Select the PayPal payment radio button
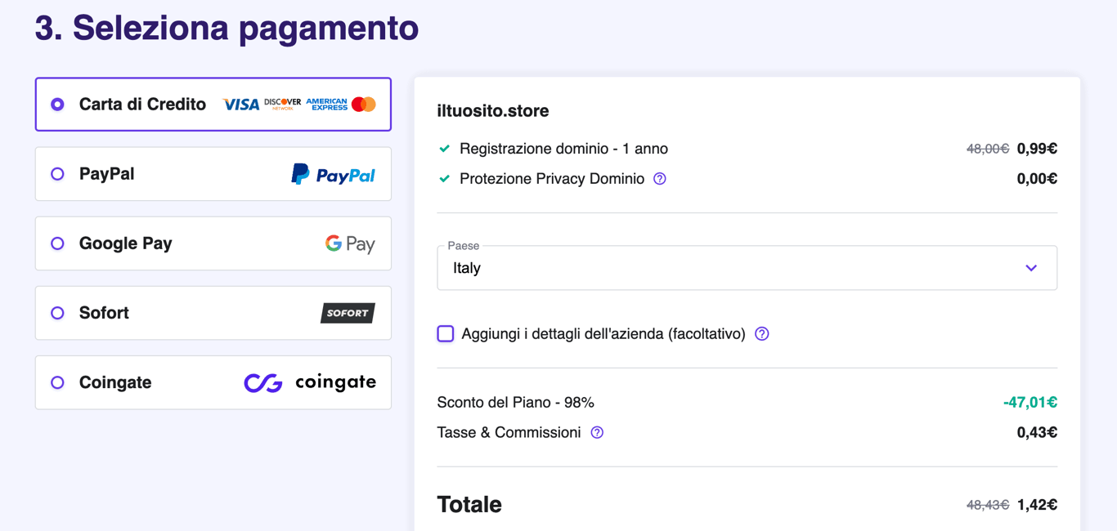This screenshot has width=1117, height=531. [x=56, y=173]
